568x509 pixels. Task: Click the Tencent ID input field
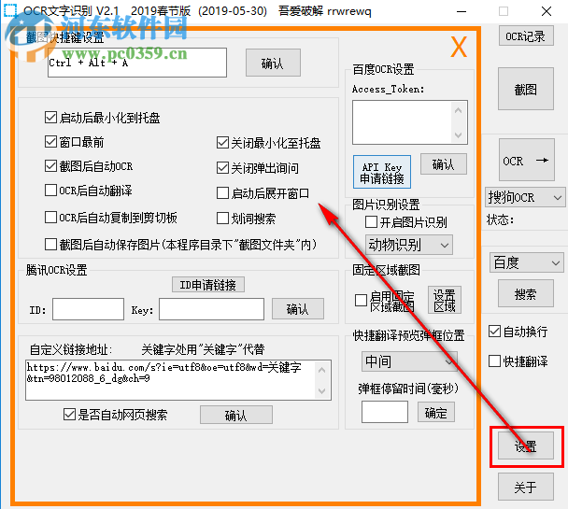(x=88, y=309)
